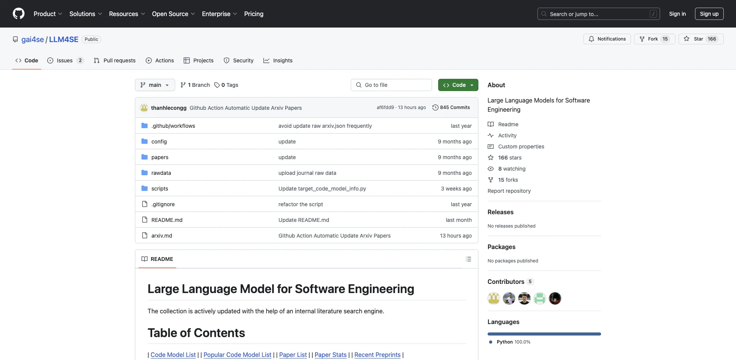Open the Security tab
This screenshot has width=736, height=360.
coord(238,60)
